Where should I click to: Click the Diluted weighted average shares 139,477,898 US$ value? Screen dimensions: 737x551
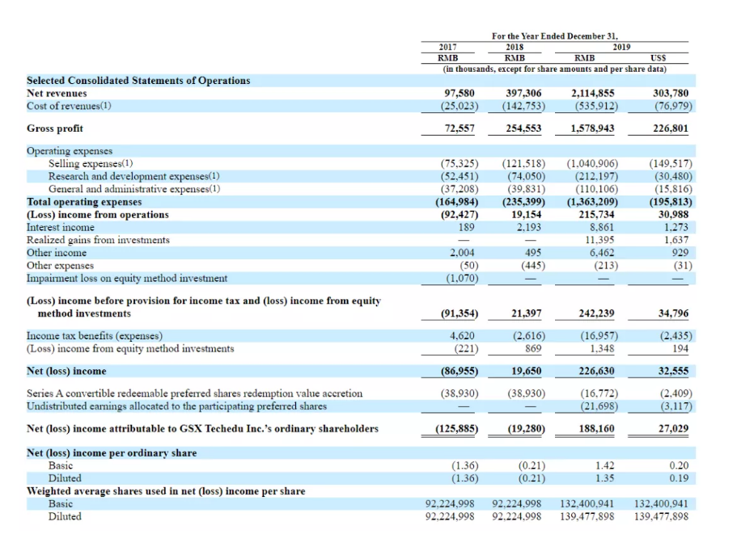[661, 517]
